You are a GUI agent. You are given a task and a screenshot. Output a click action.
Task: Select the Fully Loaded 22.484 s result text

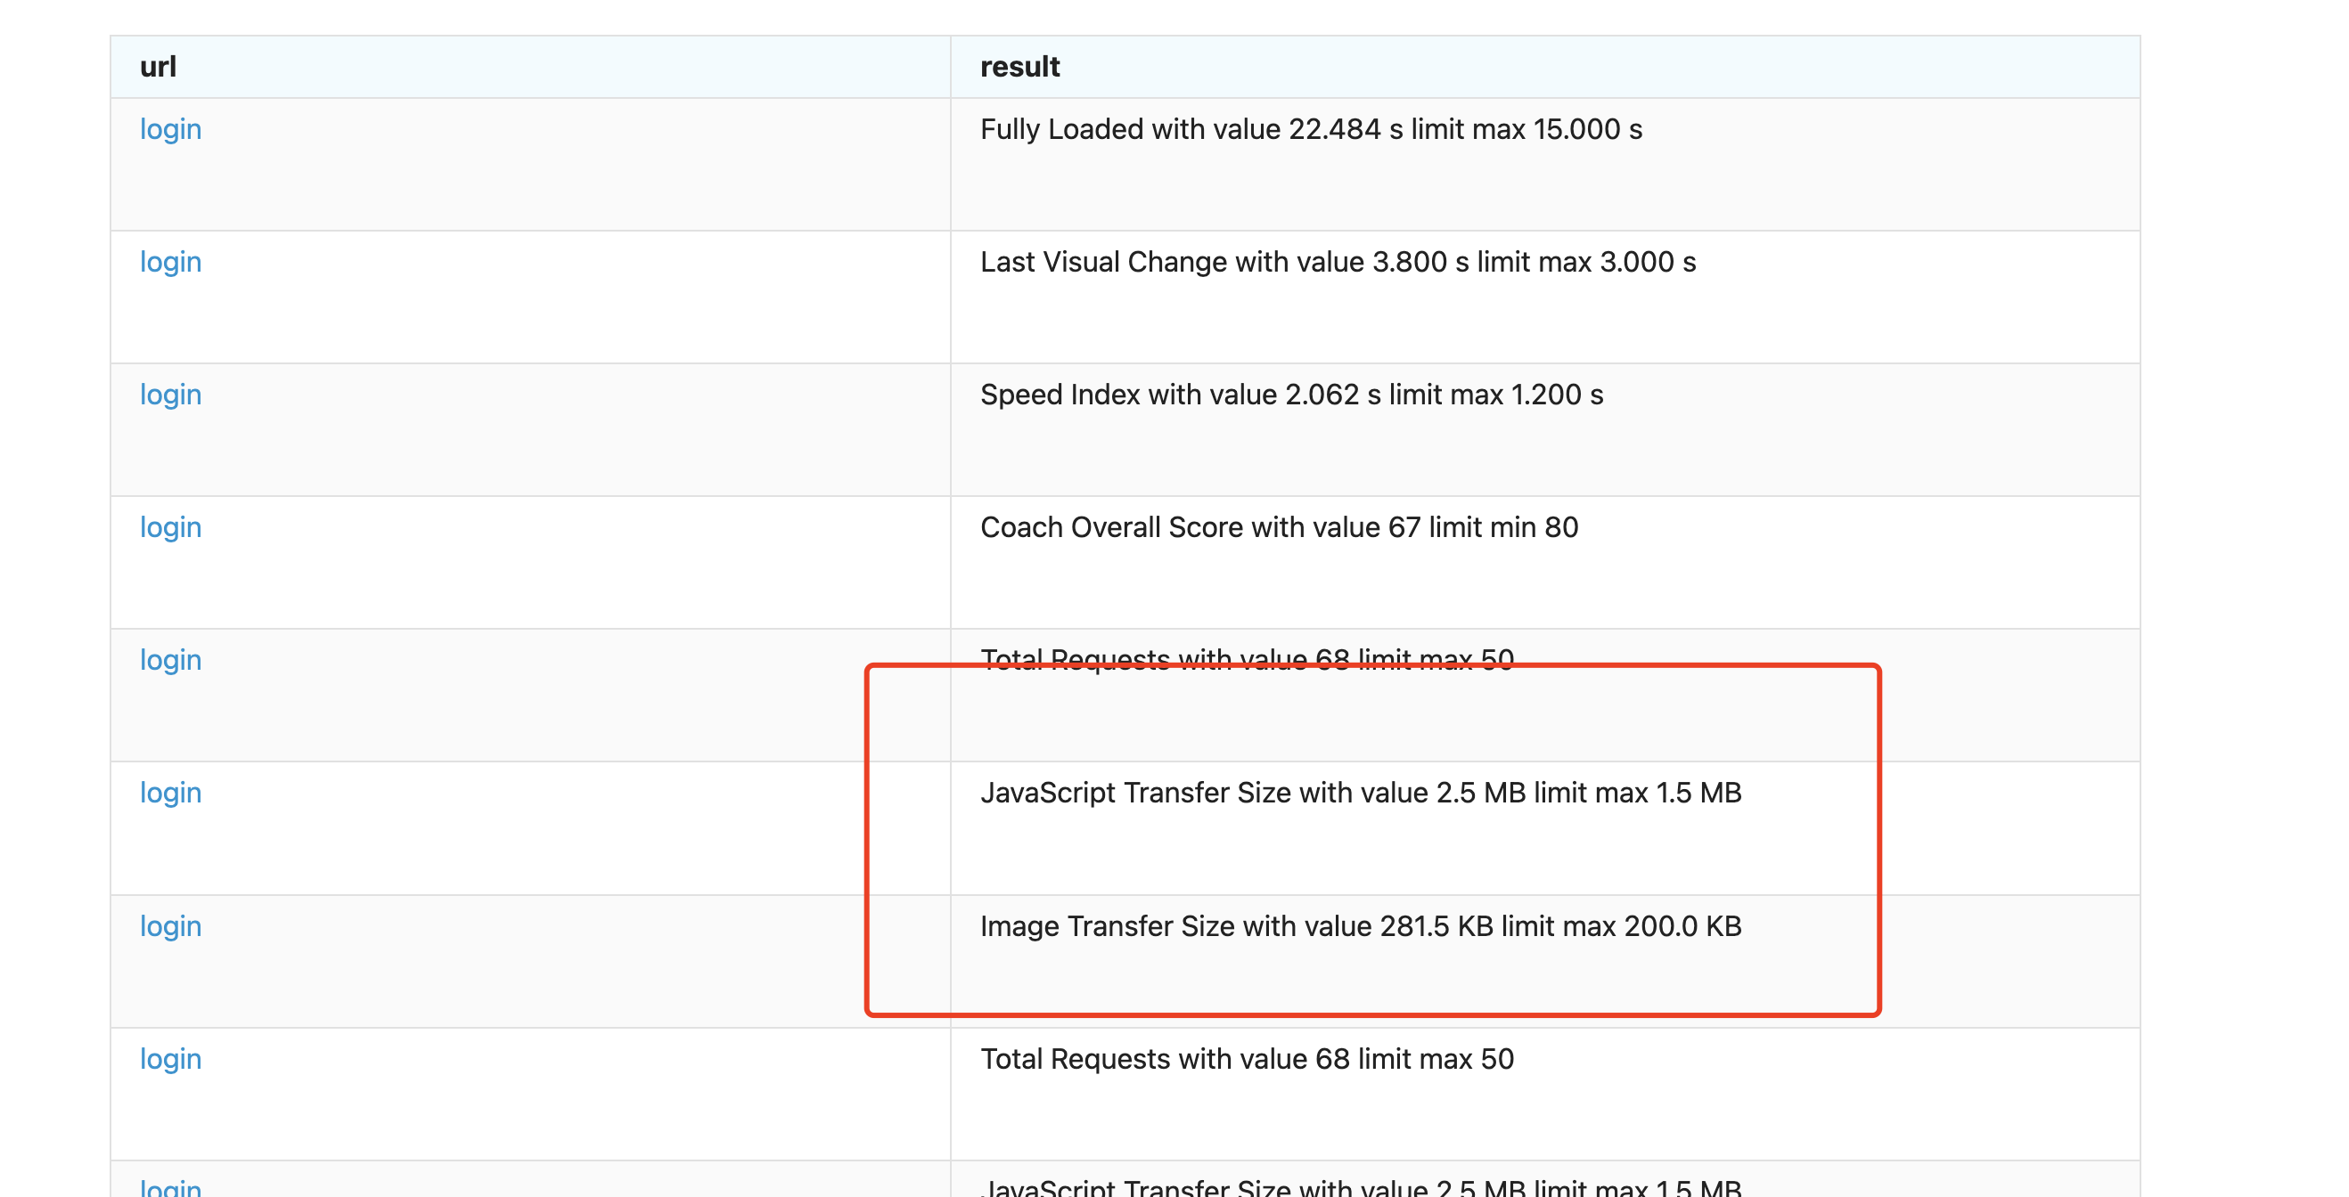click(x=1310, y=129)
